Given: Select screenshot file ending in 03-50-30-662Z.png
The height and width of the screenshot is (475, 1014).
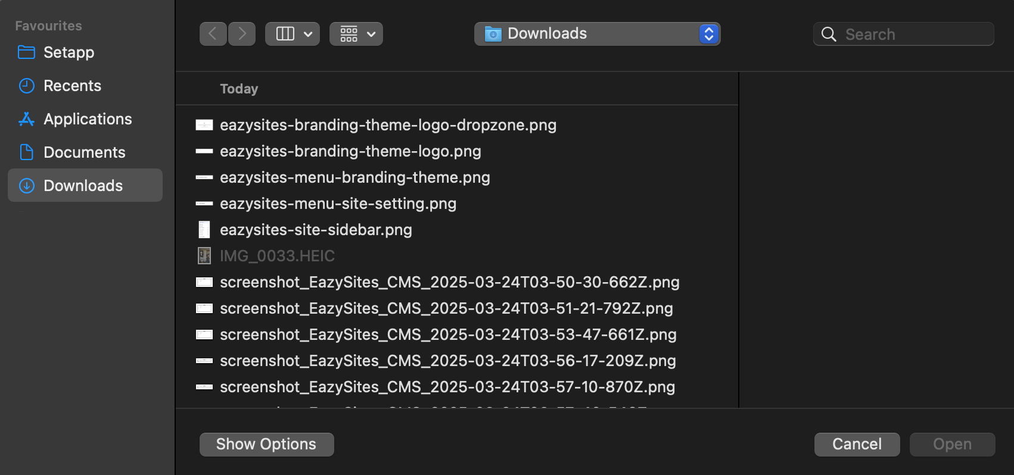Looking at the screenshot, I should point(449,282).
